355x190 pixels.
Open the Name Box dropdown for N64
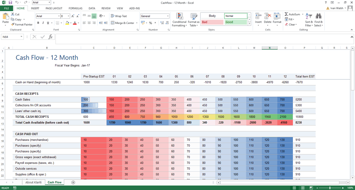click(x=21, y=37)
